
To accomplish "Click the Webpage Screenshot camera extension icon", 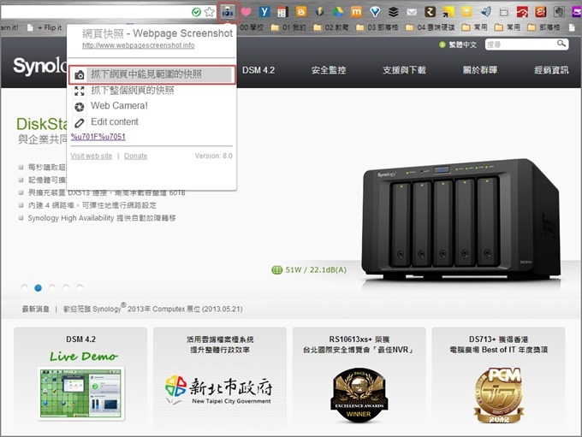I will point(228,12).
